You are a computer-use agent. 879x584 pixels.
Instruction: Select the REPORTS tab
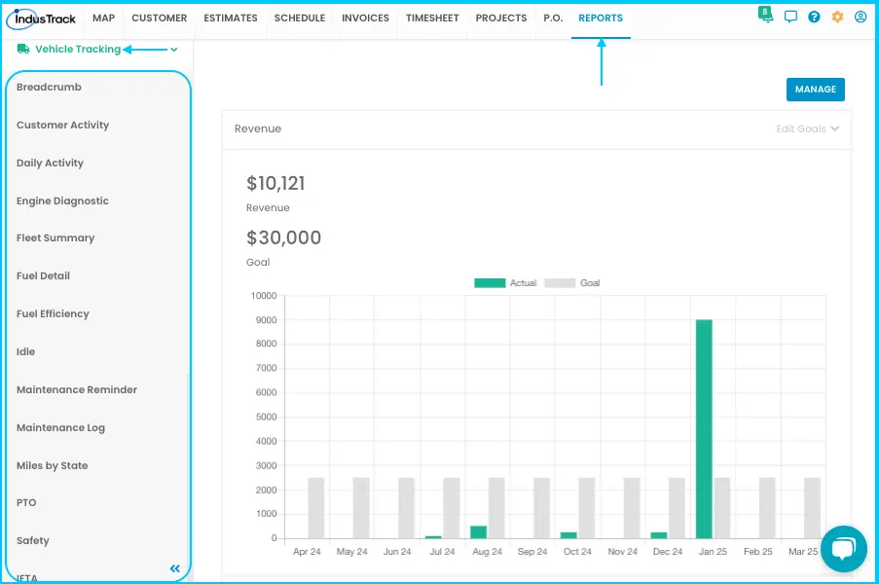point(601,18)
